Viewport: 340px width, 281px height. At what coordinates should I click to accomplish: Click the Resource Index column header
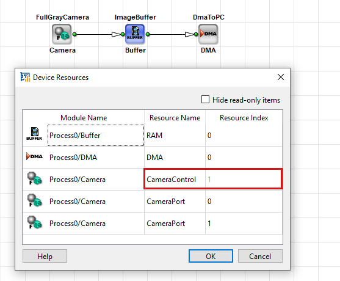pos(244,118)
